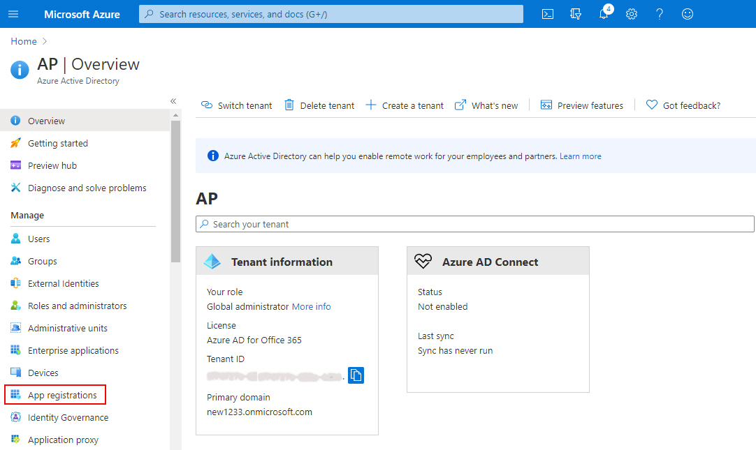This screenshot has width=756, height=450.
Task: Click the Users person icon
Action: click(15, 238)
